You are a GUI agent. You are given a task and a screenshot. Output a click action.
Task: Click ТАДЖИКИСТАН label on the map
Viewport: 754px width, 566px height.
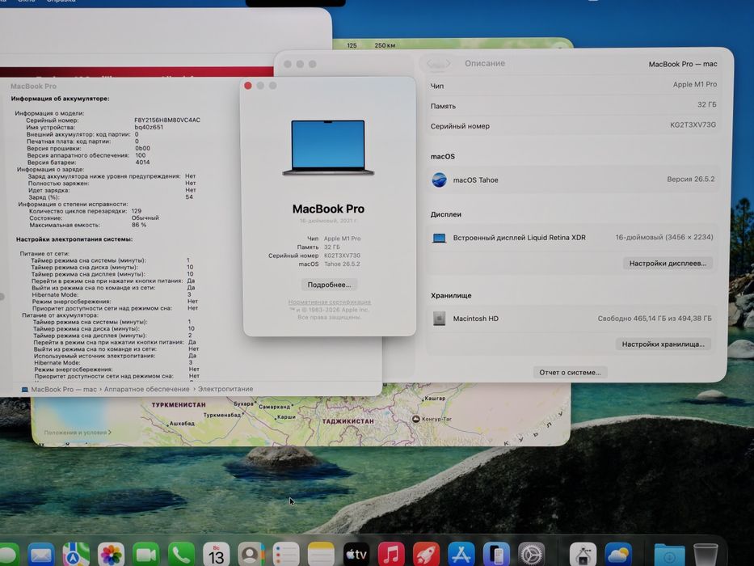pos(348,421)
